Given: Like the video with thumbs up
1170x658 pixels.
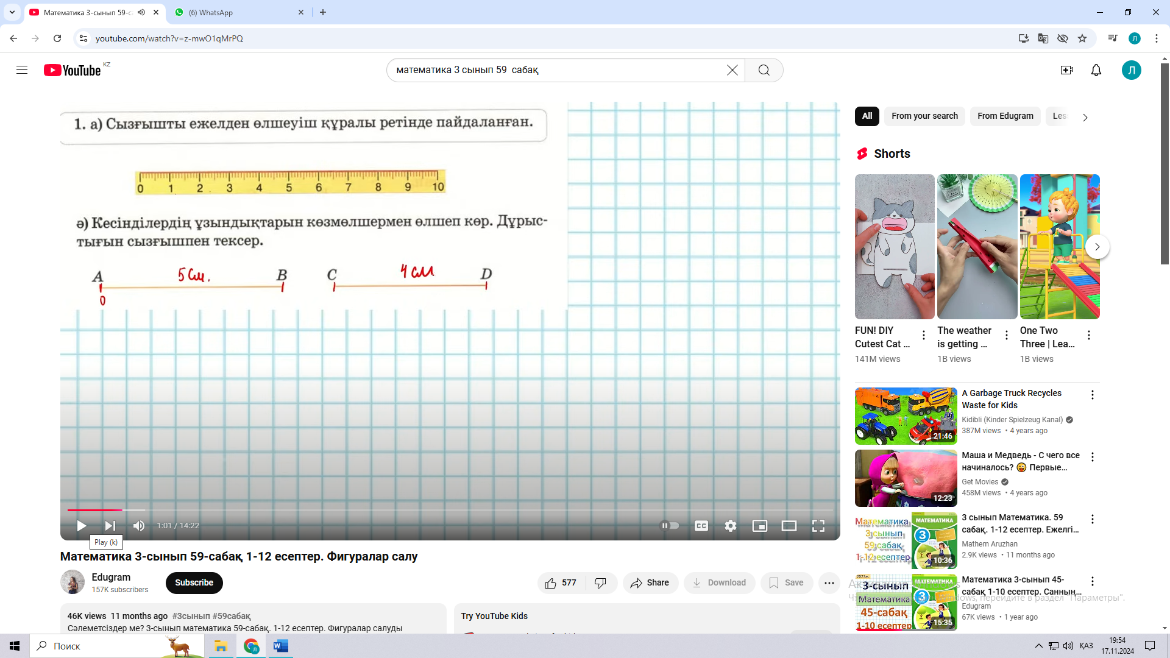Looking at the screenshot, I should (x=551, y=583).
